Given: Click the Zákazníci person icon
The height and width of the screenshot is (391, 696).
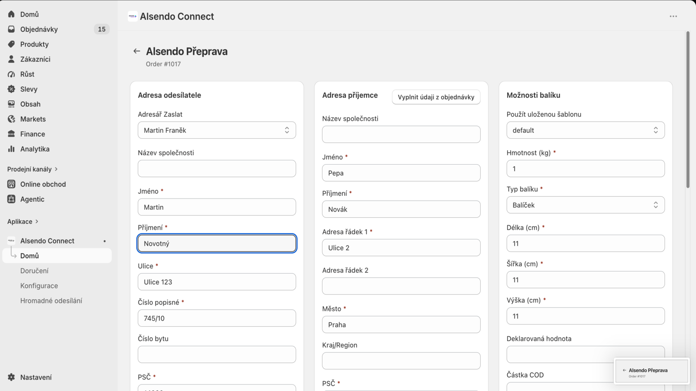Looking at the screenshot, I should tap(11, 59).
